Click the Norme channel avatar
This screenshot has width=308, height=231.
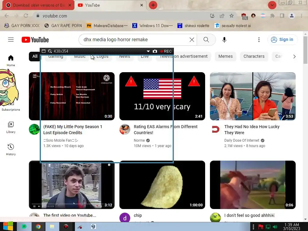125,129
